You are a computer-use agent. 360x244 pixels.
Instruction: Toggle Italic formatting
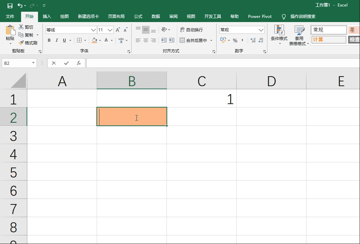click(x=57, y=40)
